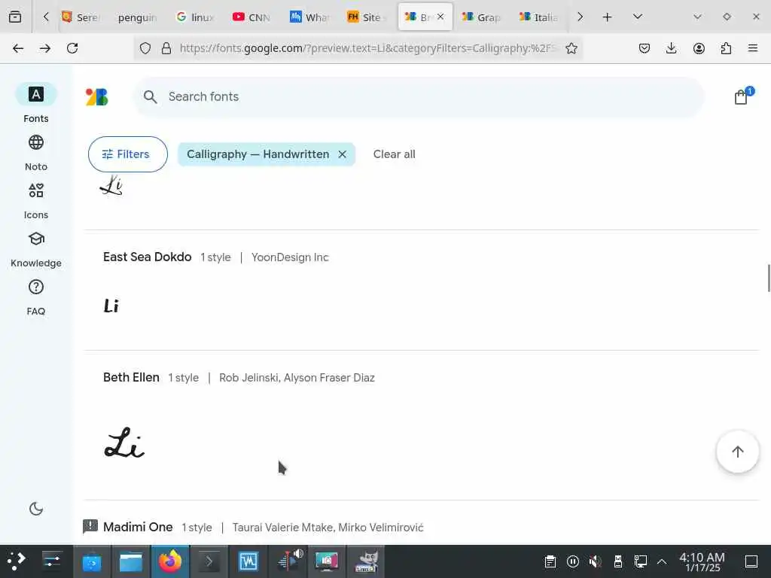Switch to the Grap tab
The height and width of the screenshot is (578, 771).
pos(481,17)
